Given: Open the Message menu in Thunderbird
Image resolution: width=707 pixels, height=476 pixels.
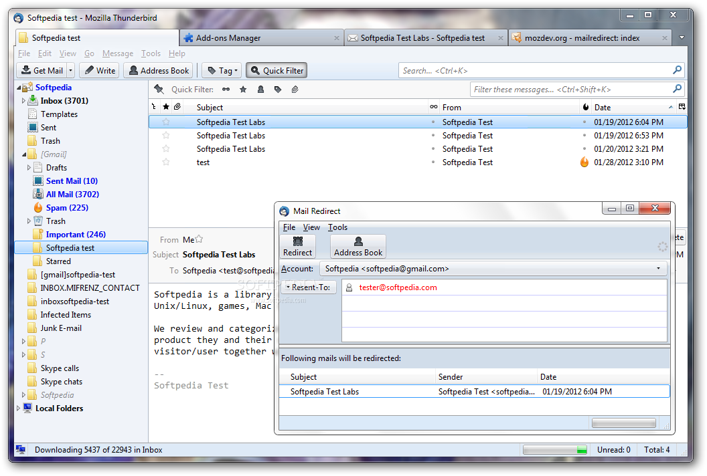Looking at the screenshot, I should click(x=118, y=53).
